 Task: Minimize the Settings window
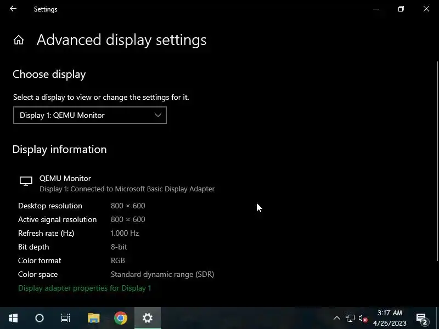[x=376, y=9]
